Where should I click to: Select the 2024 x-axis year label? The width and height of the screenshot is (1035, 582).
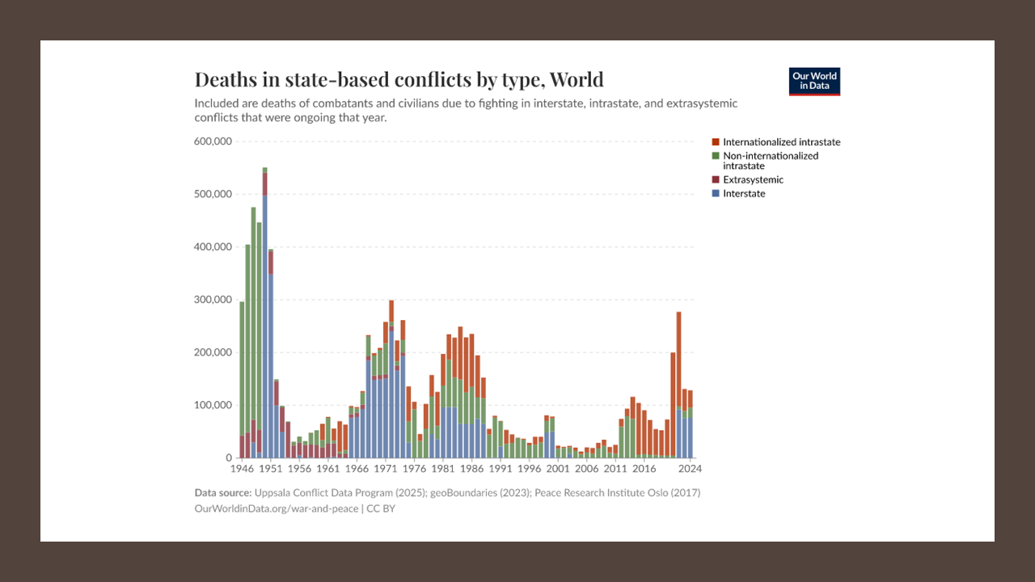690,469
